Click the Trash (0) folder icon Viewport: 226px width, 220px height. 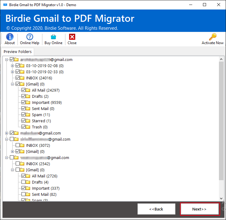tap(28, 127)
